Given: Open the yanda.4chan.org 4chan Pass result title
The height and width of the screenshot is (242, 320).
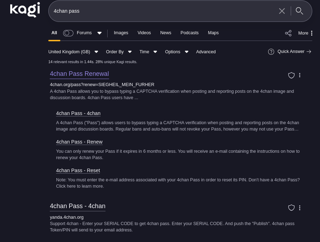Looking at the screenshot, I should coord(78,206).
